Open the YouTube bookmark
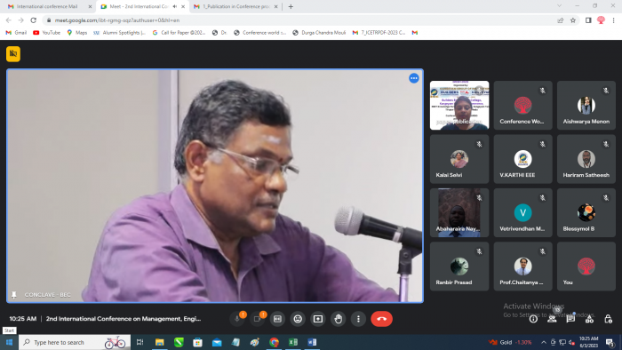622x350 pixels. 47,33
